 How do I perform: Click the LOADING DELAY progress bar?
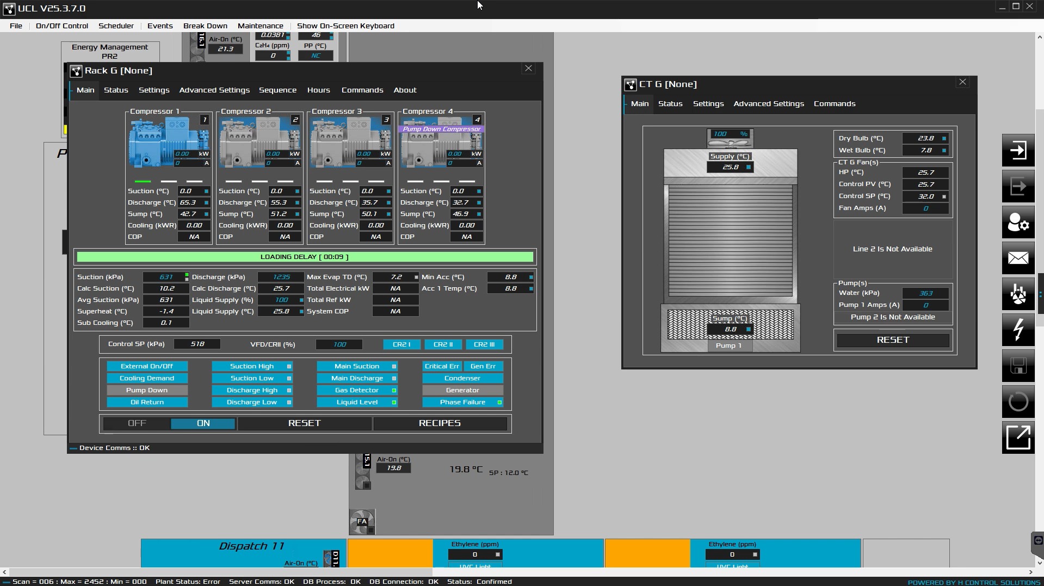click(305, 257)
